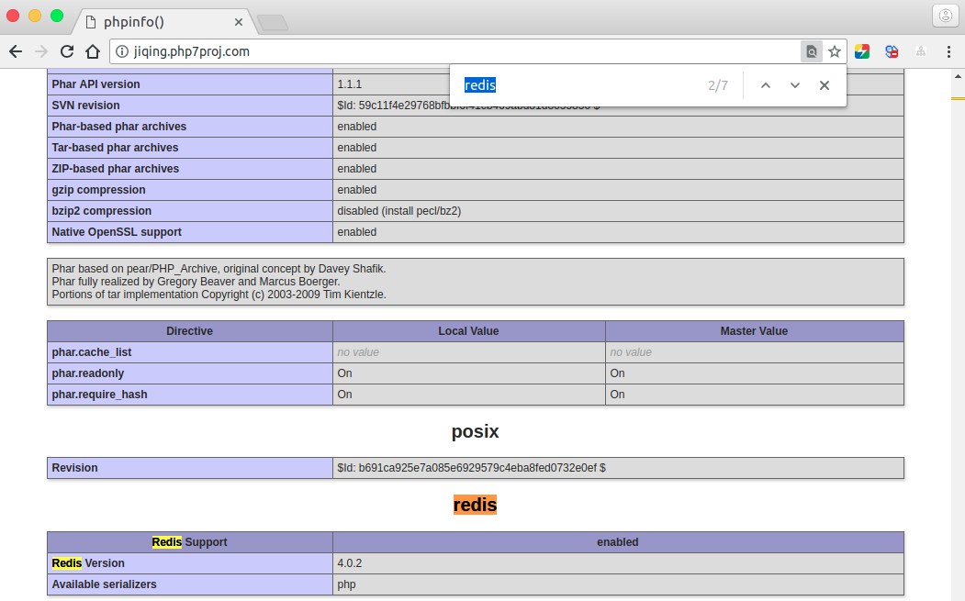This screenshot has width=965, height=601.
Task: Jump to previous find result
Action: (766, 85)
